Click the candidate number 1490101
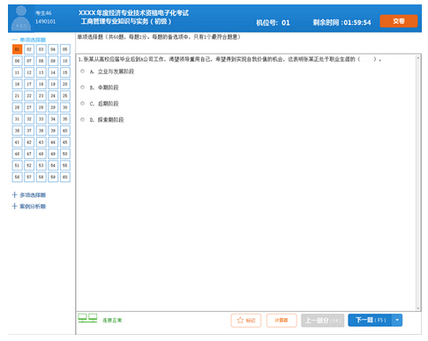The width and height of the screenshot is (428, 341). click(x=45, y=21)
